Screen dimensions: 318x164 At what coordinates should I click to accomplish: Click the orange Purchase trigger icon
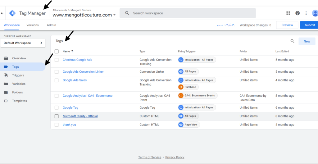[x=181, y=87]
